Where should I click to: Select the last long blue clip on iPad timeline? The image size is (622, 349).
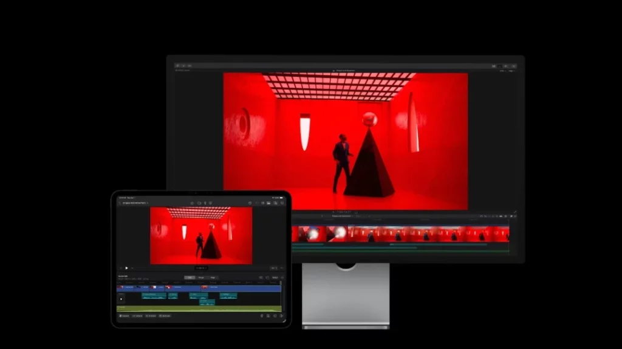point(241,288)
